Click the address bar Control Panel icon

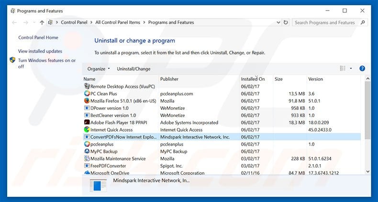click(x=50, y=22)
